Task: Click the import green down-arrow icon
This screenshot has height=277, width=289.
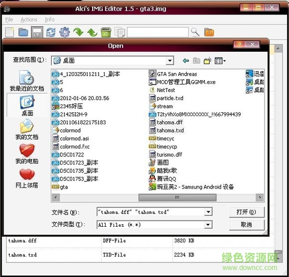Action: (x=78, y=32)
